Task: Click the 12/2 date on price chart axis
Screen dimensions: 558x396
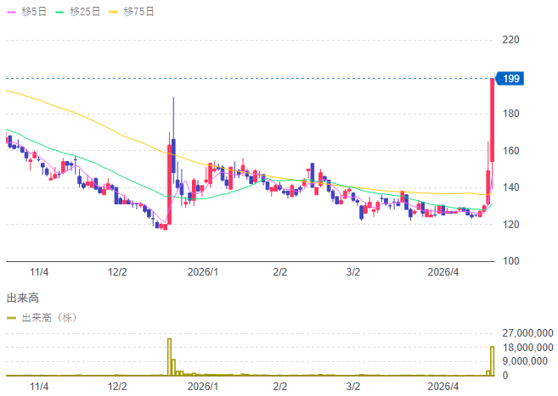Action: pyautogui.click(x=117, y=272)
